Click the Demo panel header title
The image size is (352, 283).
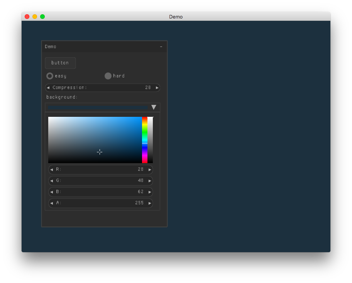(x=51, y=47)
